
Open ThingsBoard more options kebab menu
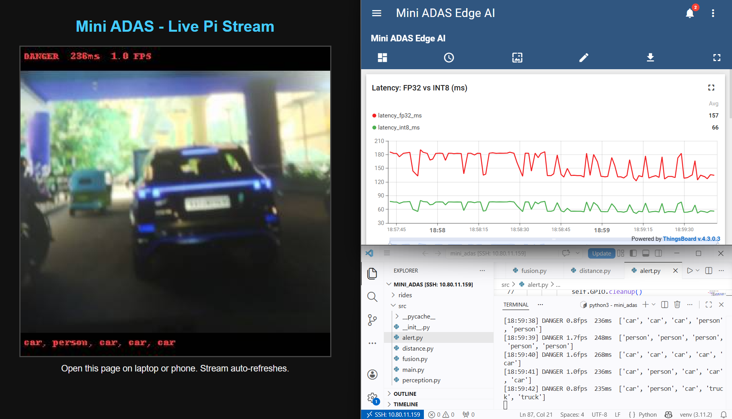pyautogui.click(x=713, y=13)
